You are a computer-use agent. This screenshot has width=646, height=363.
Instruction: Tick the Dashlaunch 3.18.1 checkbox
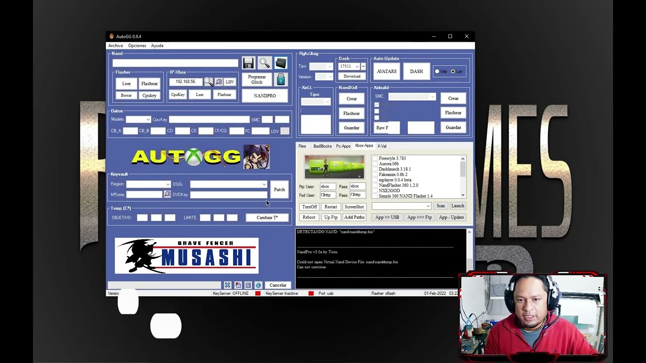pos(375,169)
